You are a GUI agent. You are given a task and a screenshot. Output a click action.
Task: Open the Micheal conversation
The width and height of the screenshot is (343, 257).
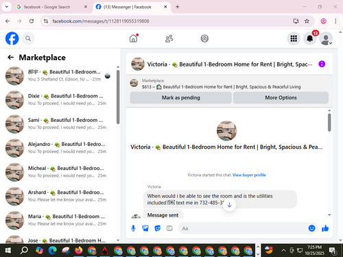pos(58,172)
